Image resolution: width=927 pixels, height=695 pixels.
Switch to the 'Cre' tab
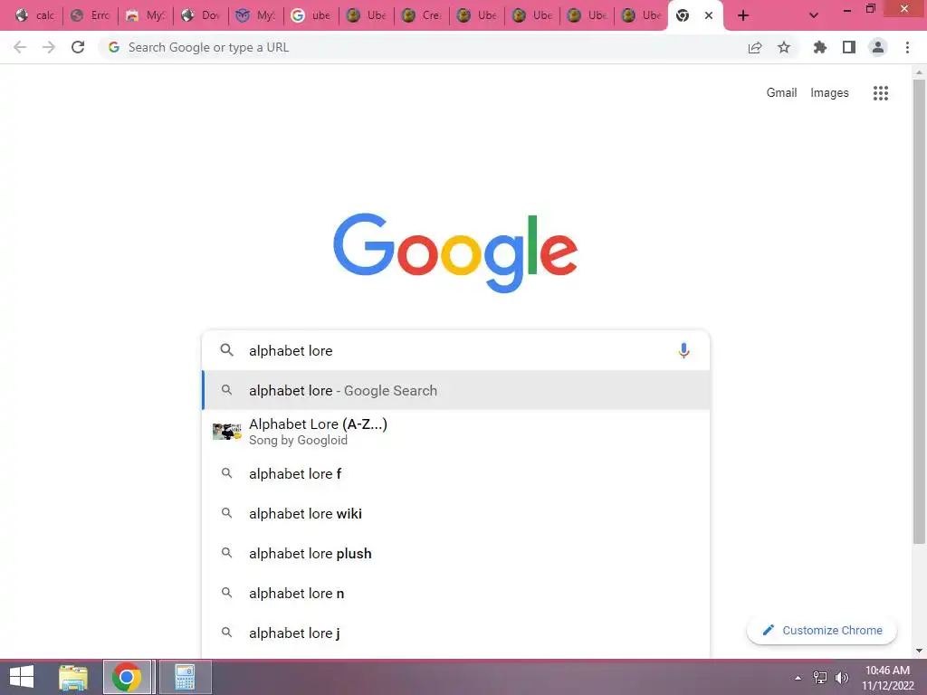pyautogui.click(x=422, y=15)
